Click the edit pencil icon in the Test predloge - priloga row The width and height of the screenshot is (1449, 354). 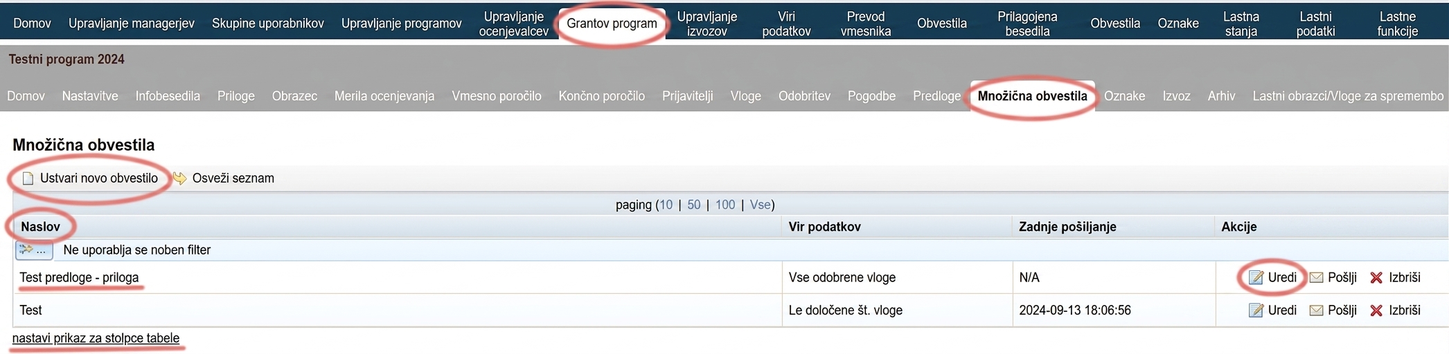pyautogui.click(x=1256, y=277)
